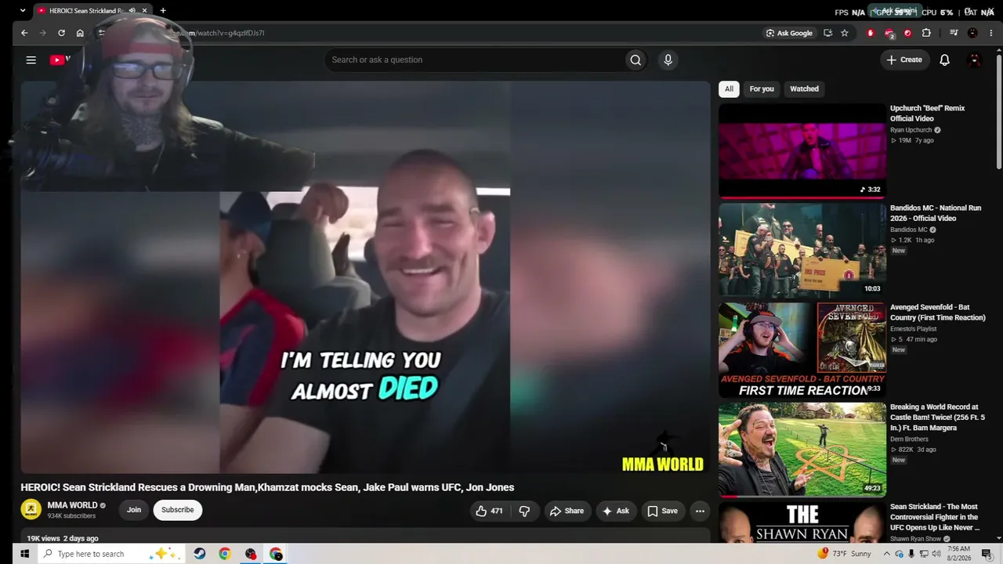Close the HEROIC! Sean Strickland tab
This screenshot has height=564, width=1003.
click(144, 11)
